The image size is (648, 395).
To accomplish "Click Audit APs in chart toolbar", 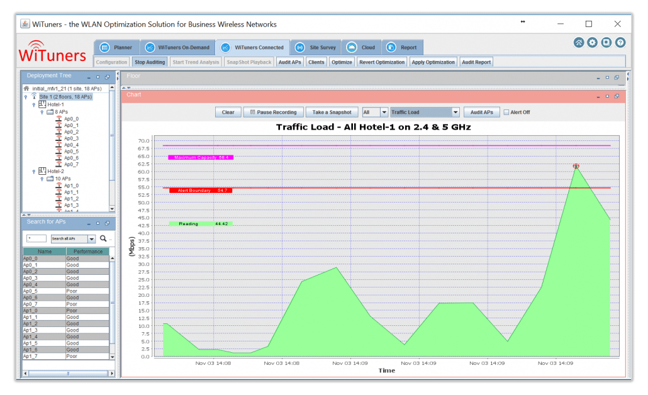I will [x=481, y=112].
